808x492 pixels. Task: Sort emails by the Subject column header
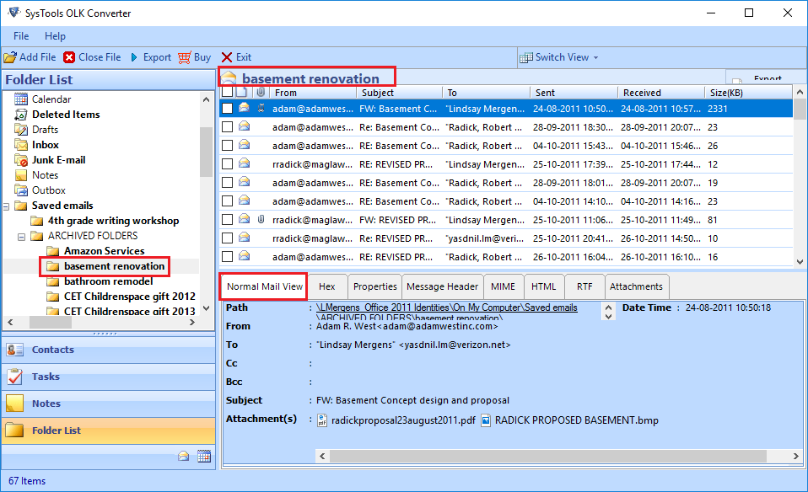[x=400, y=93]
